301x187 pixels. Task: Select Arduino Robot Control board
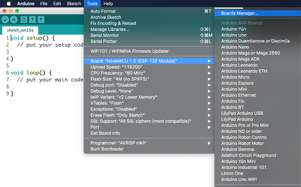(x=258, y=137)
